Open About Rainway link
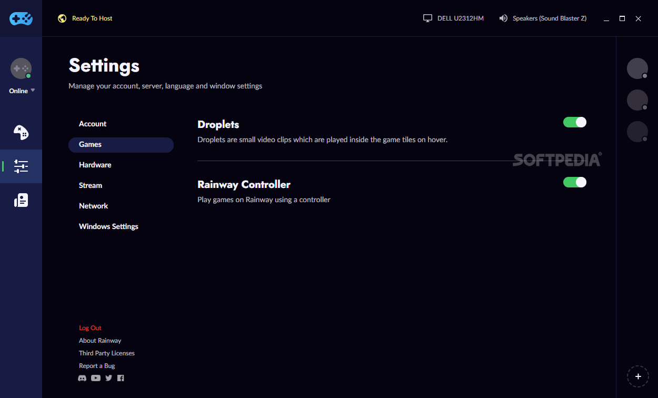 coord(100,341)
